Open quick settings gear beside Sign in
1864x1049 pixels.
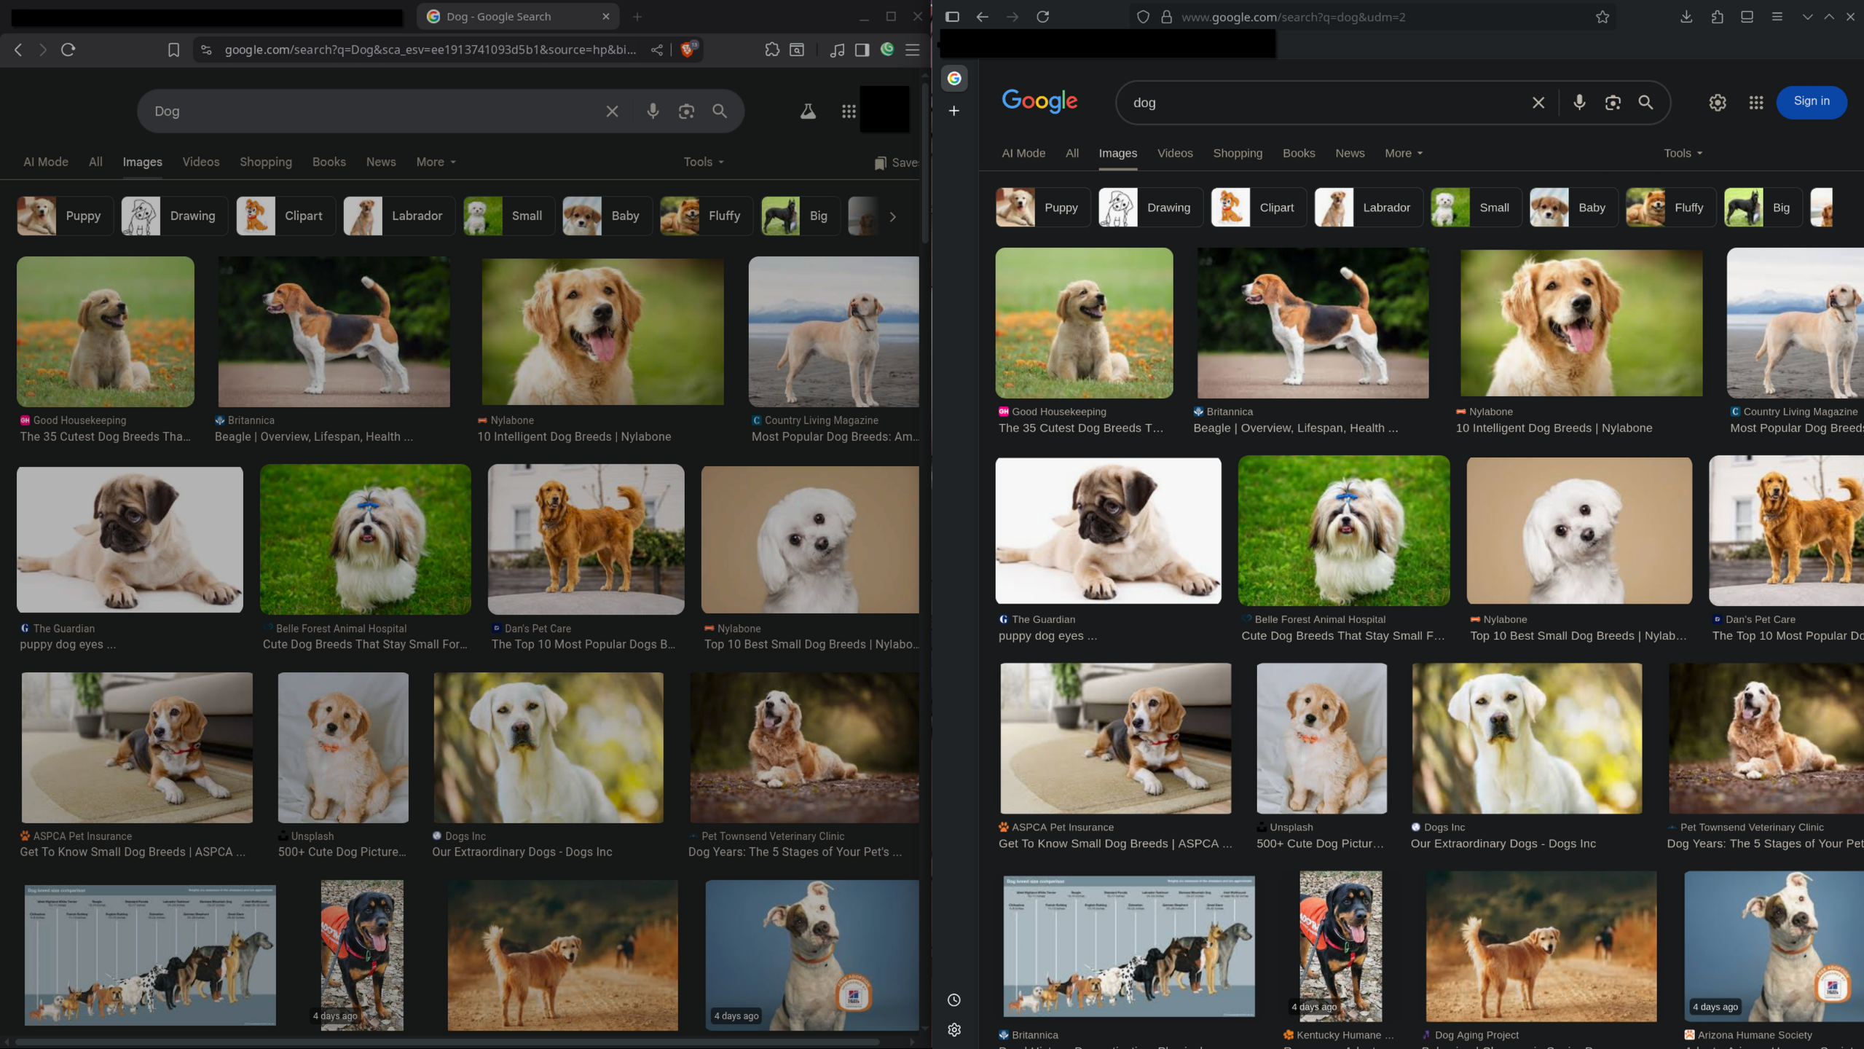tap(1717, 103)
